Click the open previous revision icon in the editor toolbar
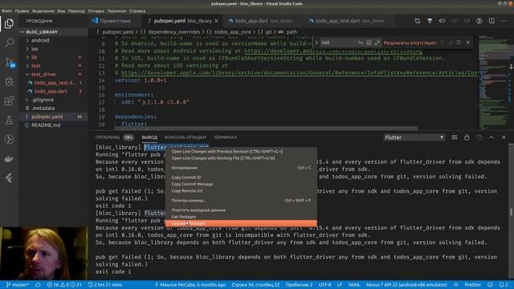The height and width of the screenshot is (289, 514). pos(442,21)
